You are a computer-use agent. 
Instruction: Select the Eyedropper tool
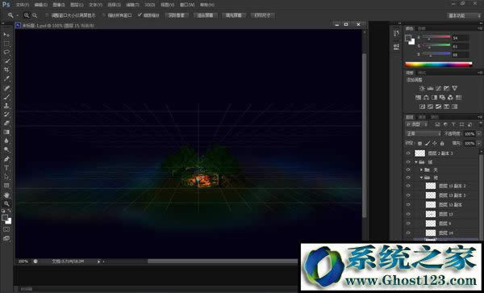[6, 79]
